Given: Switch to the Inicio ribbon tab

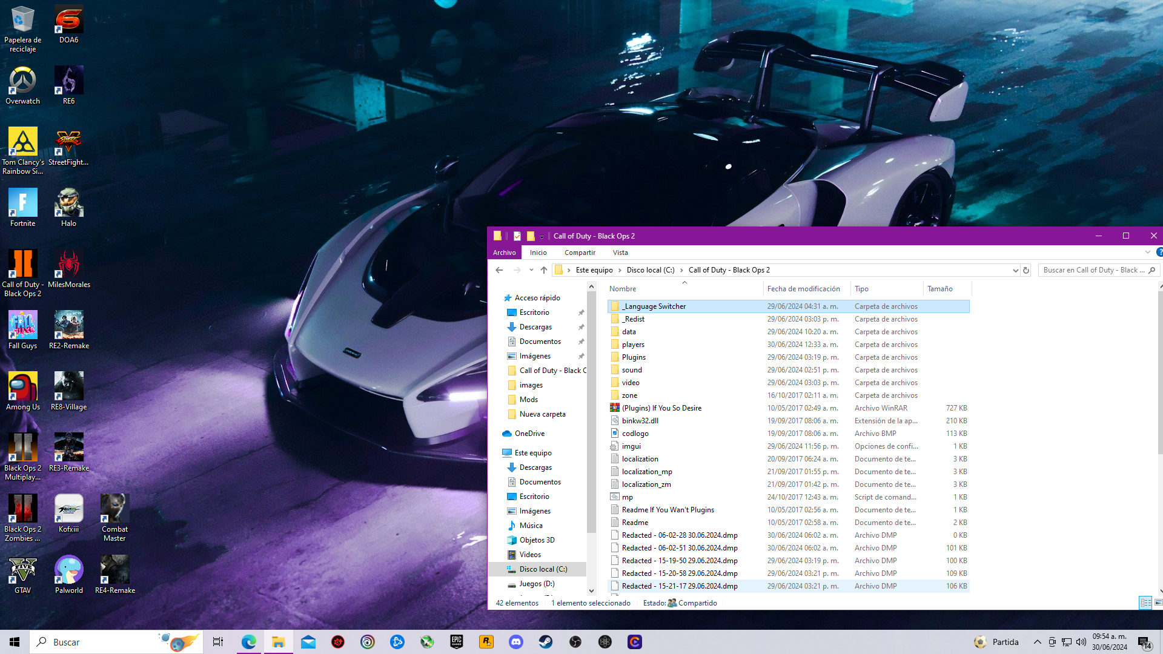Looking at the screenshot, I should click(538, 253).
